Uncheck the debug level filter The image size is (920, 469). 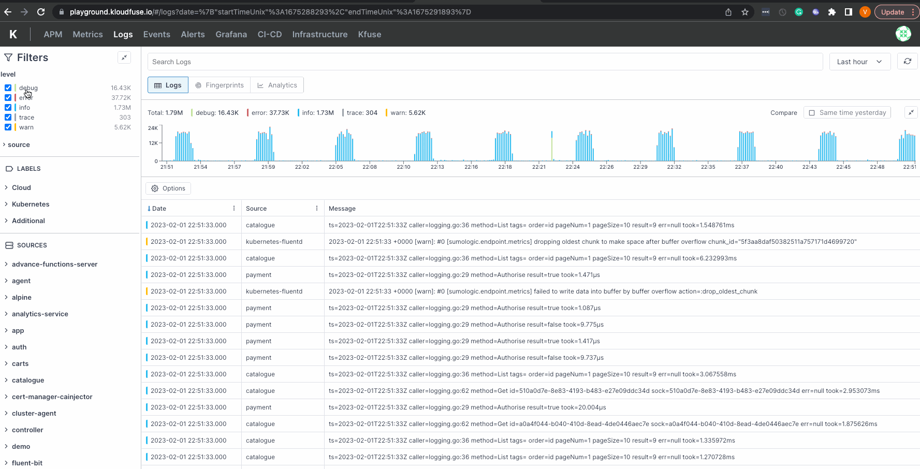8,88
